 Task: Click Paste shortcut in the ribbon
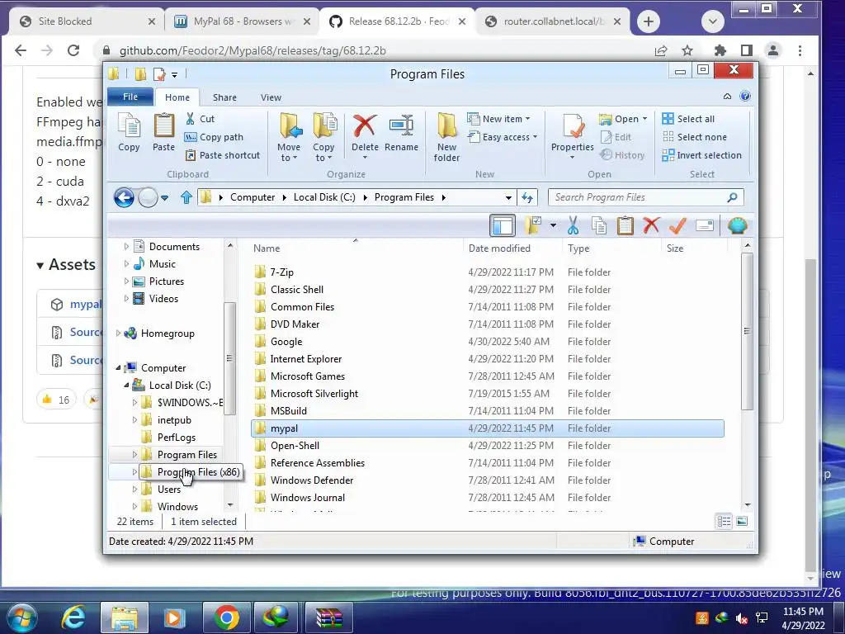click(223, 155)
